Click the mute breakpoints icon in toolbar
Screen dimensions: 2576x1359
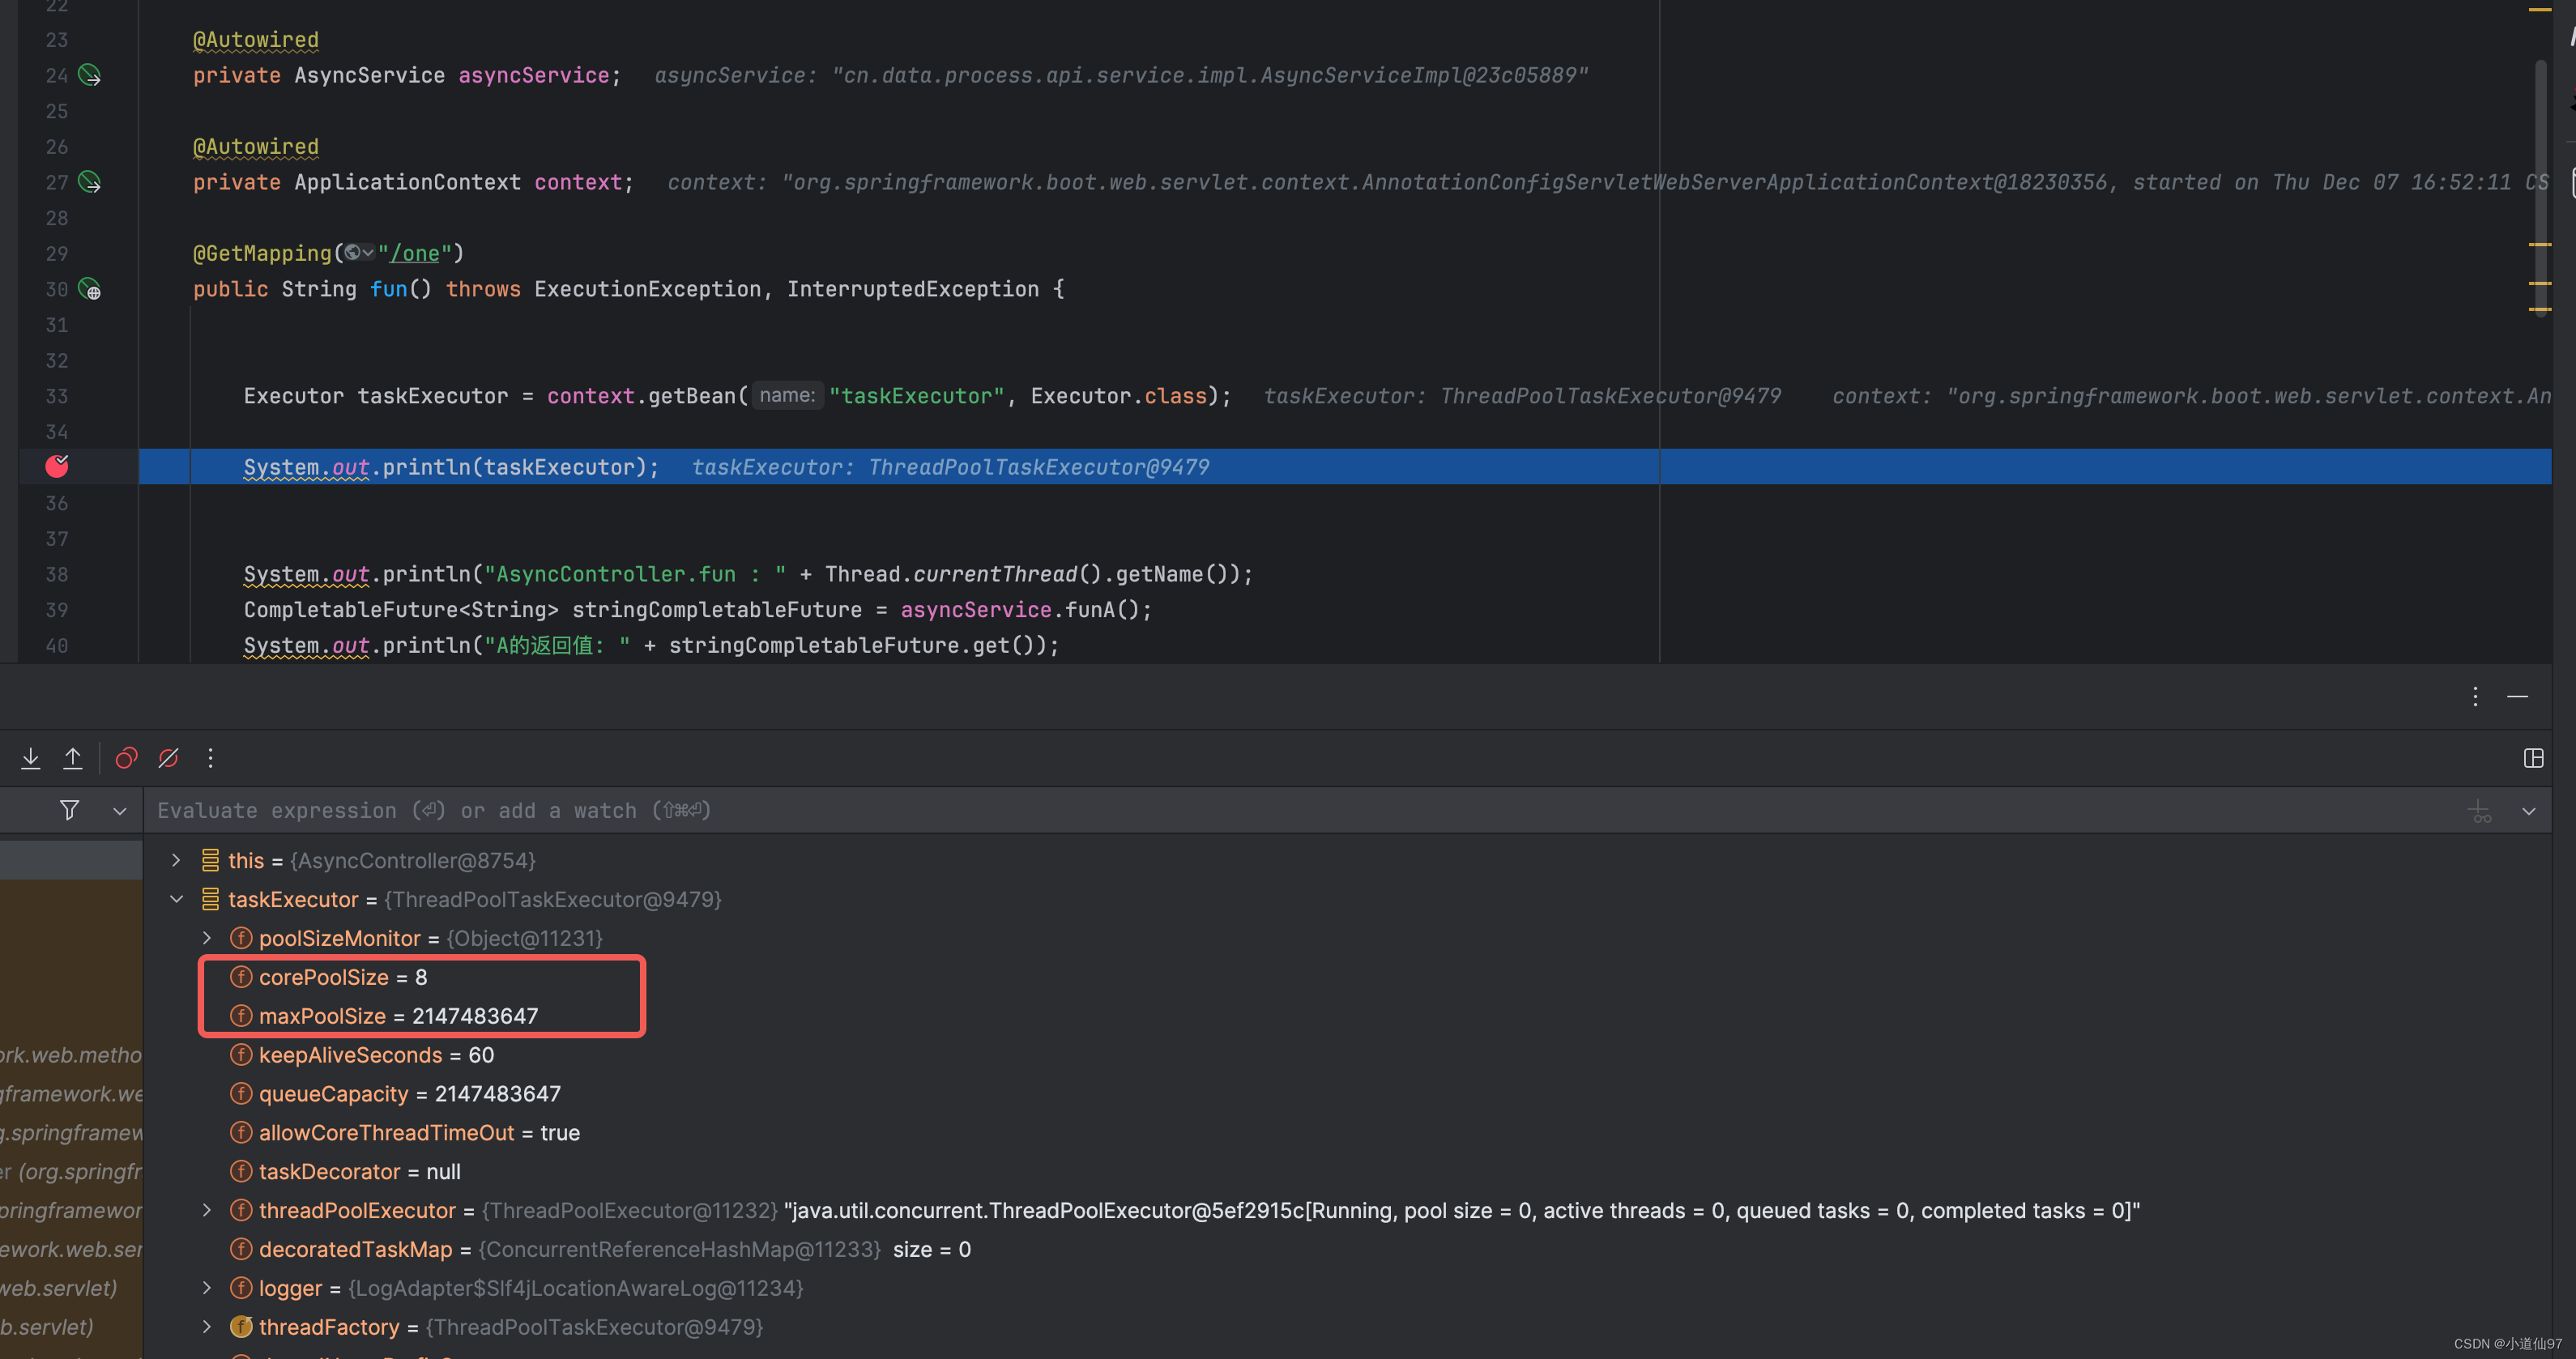point(167,758)
